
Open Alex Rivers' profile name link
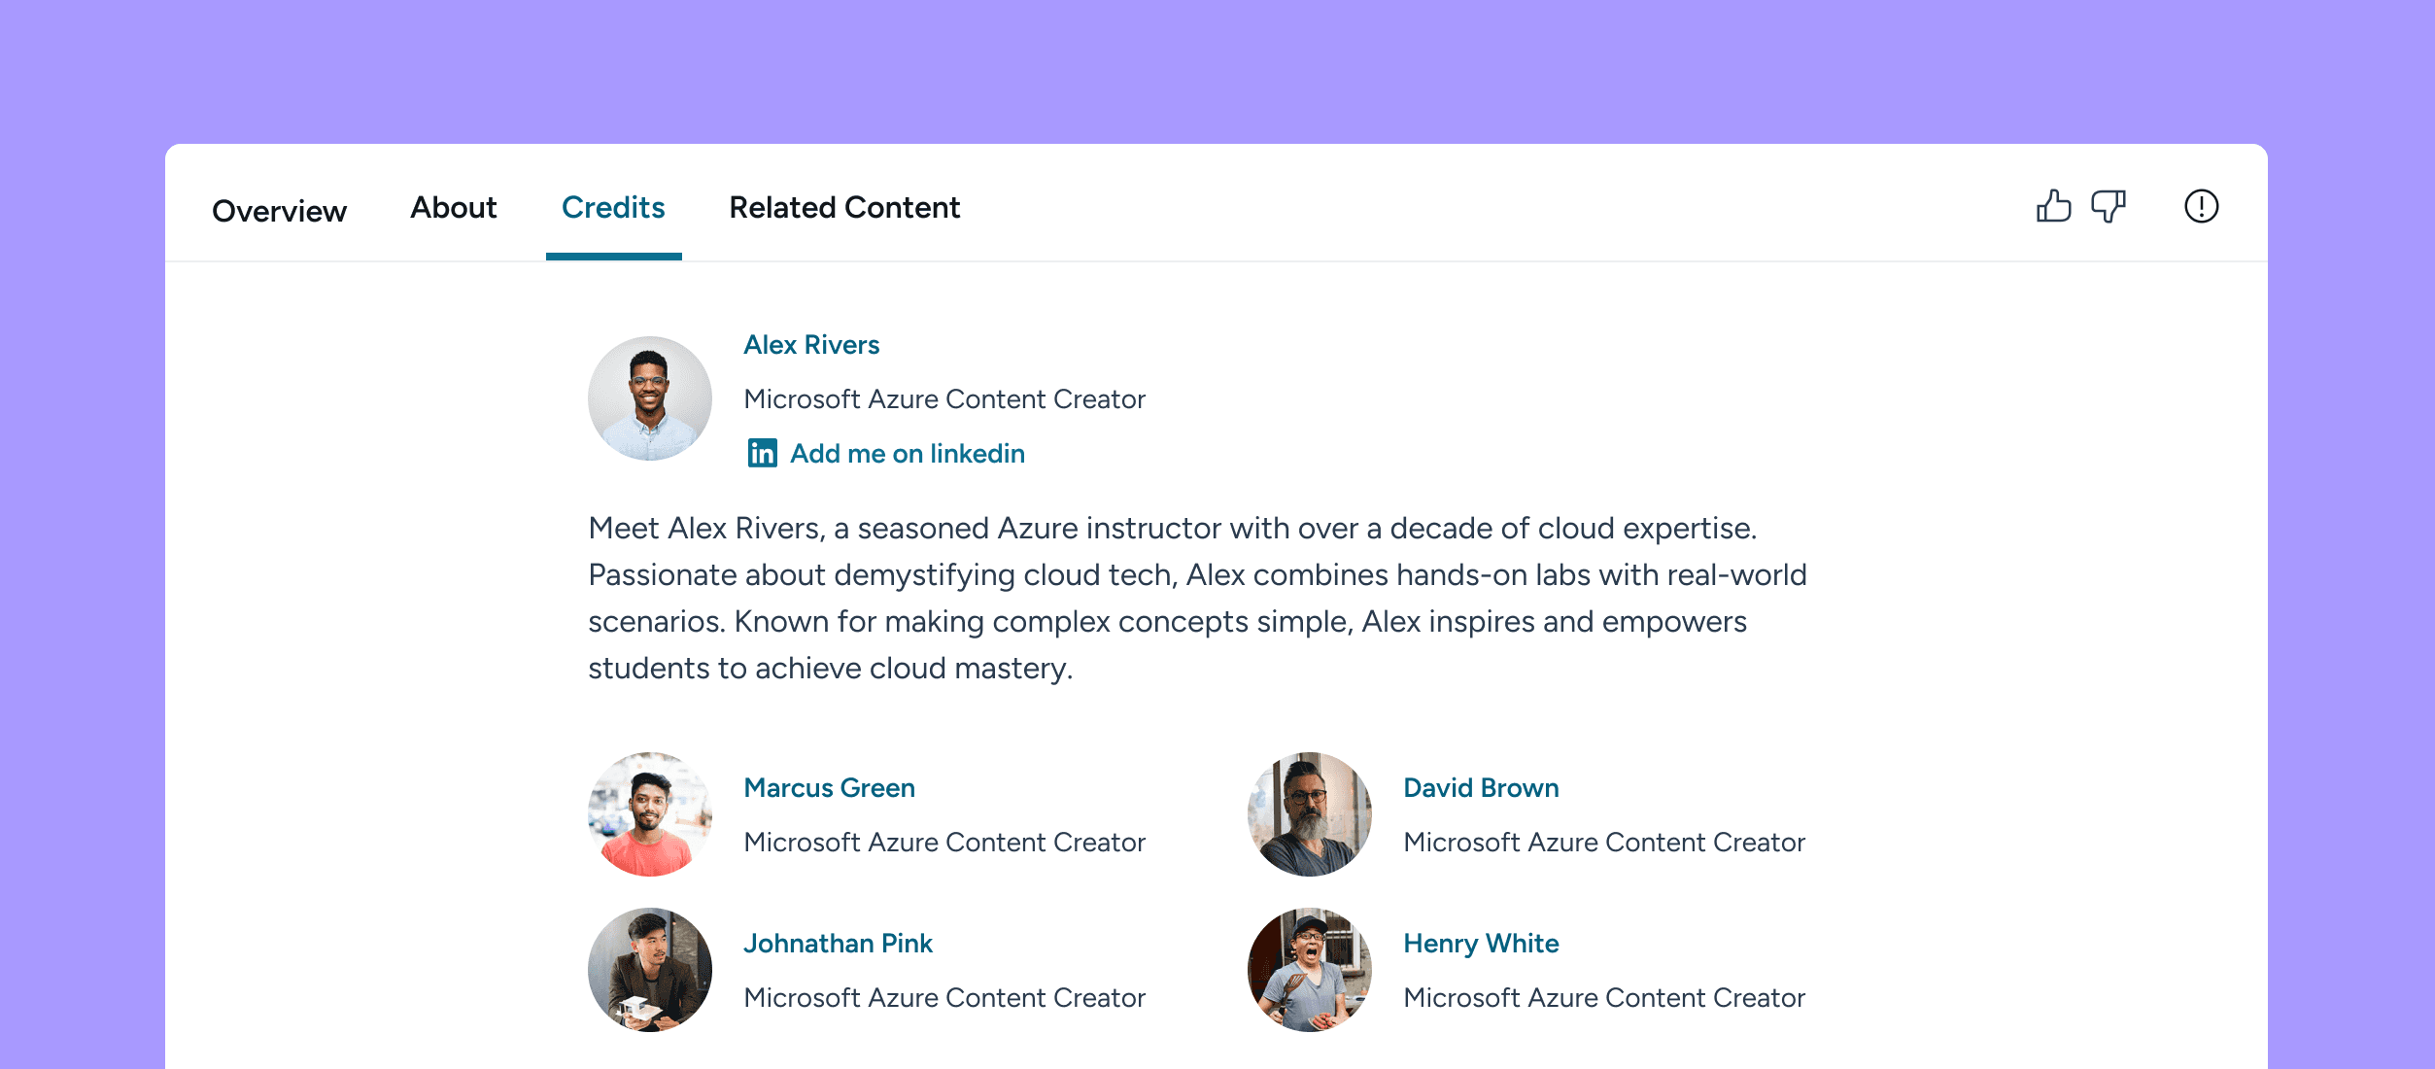pyautogui.click(x=811, y=345)
